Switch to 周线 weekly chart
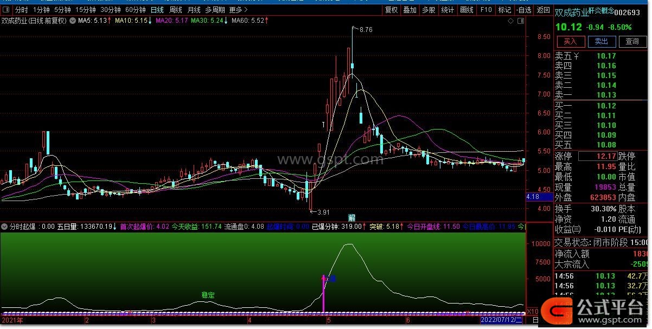 (175, 10)
